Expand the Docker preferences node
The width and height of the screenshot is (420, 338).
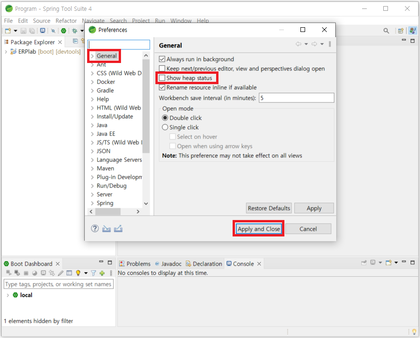point(92,82)
